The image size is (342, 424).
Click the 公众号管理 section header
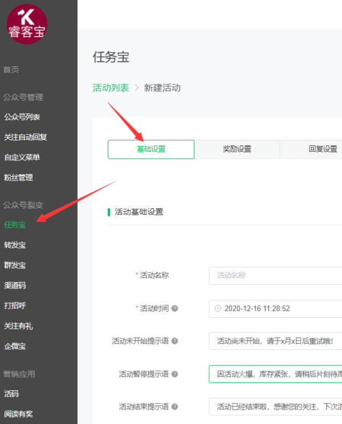23,97
